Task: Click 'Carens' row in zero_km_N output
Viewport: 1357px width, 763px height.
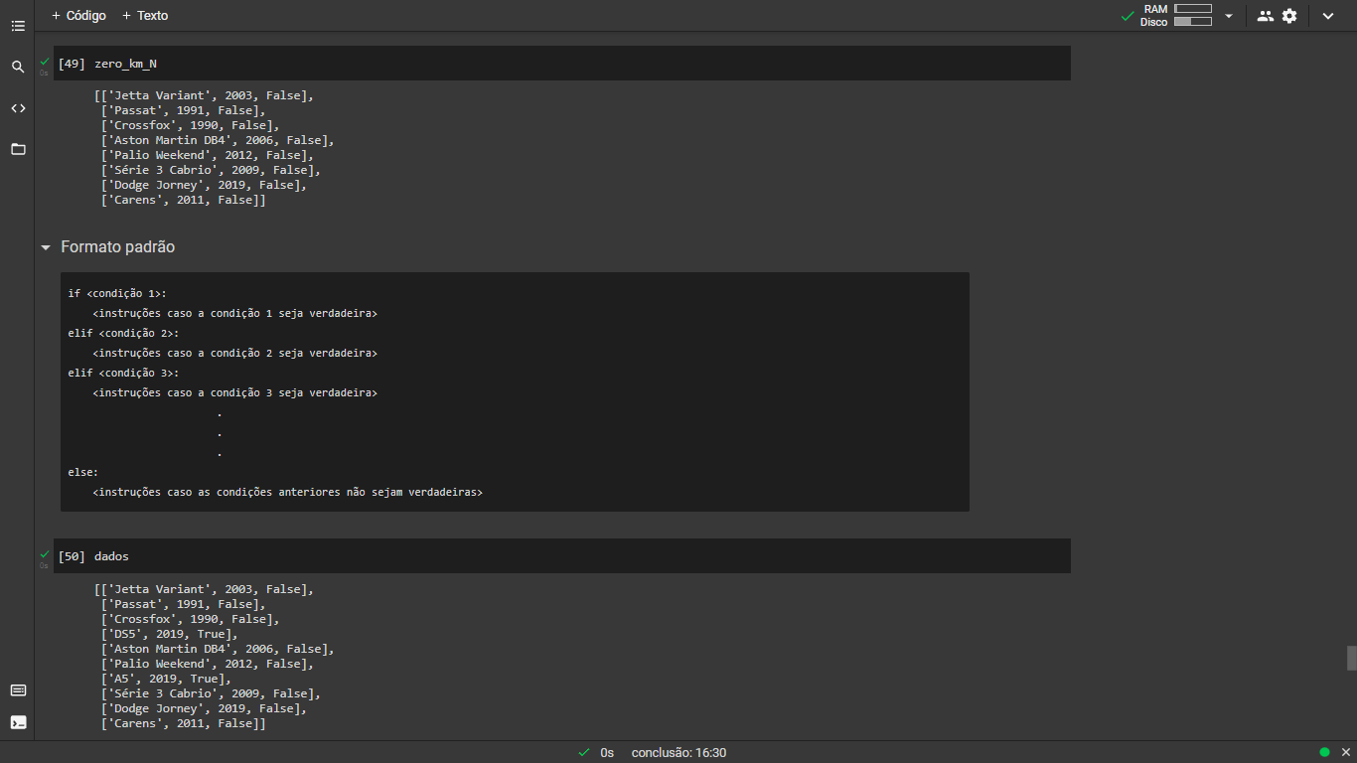Action: (x=183, y=200)
